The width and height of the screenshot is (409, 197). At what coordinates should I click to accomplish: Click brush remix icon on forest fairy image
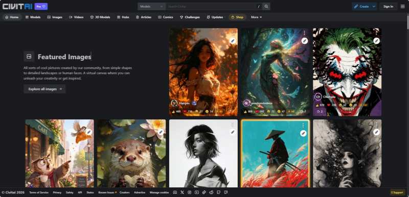click(304, 41)
